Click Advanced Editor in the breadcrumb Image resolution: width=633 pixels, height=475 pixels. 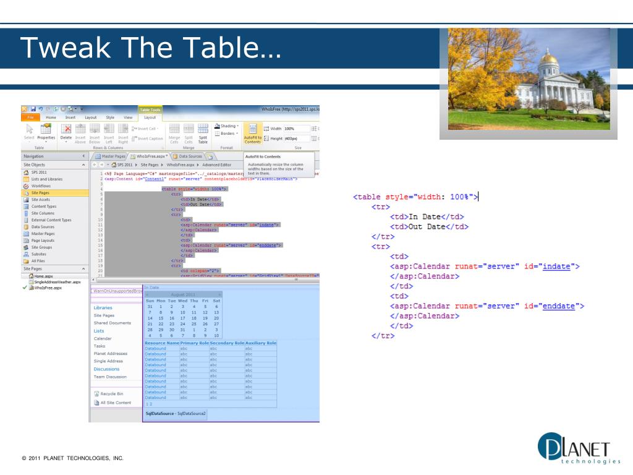point(217,165)
